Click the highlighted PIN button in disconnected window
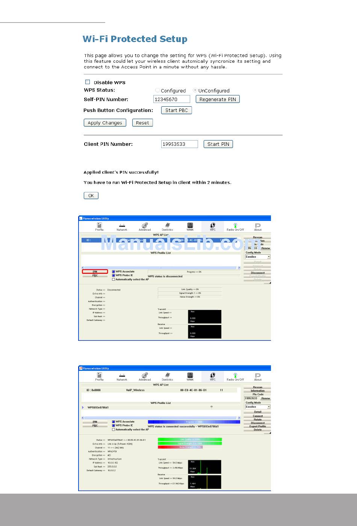This screenshot has height=526, width=357. tap(95, 272)
